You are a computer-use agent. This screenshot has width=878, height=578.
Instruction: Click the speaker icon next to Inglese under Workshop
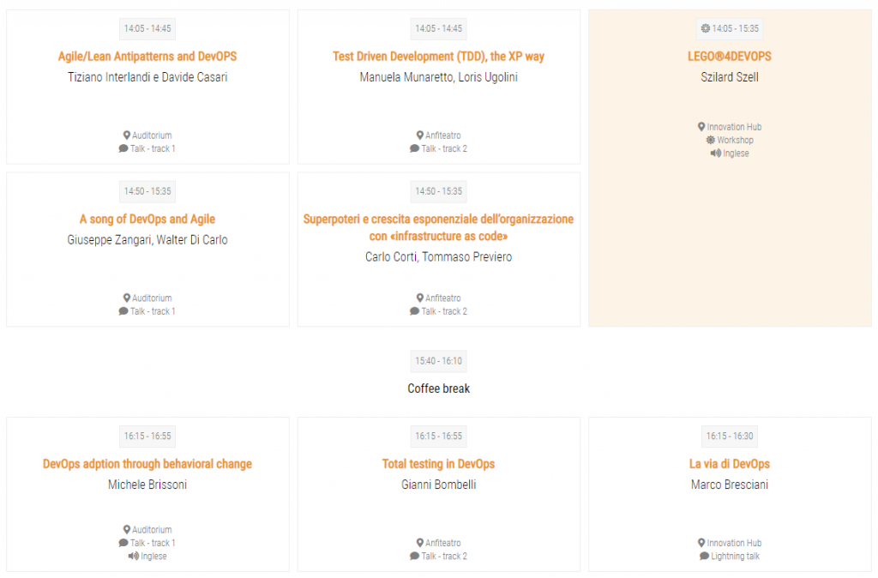click(x=716, y=153)
